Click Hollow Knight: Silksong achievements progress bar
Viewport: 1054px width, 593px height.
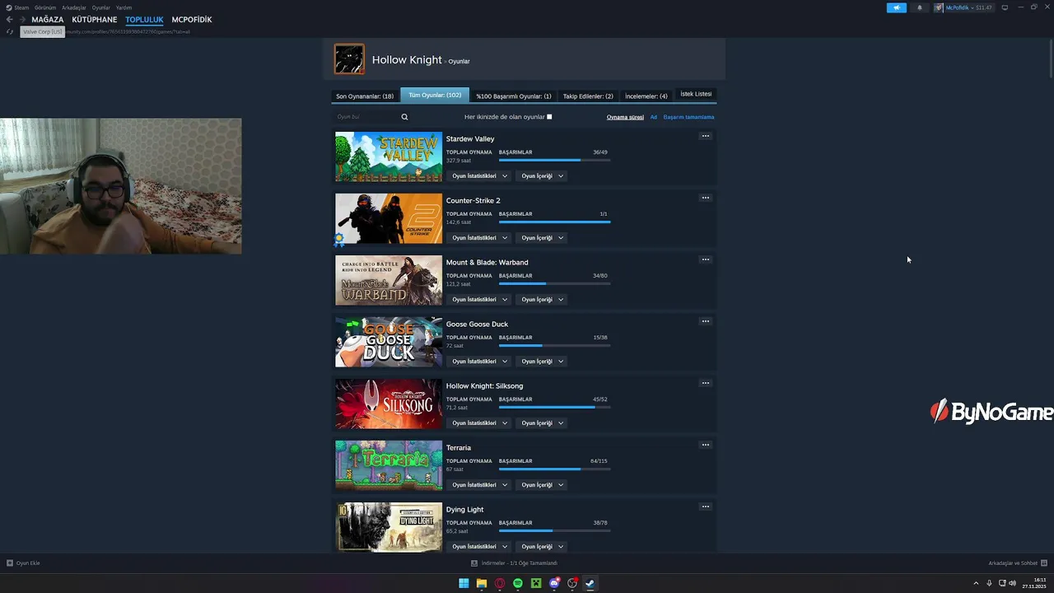(x=554, y=407)
